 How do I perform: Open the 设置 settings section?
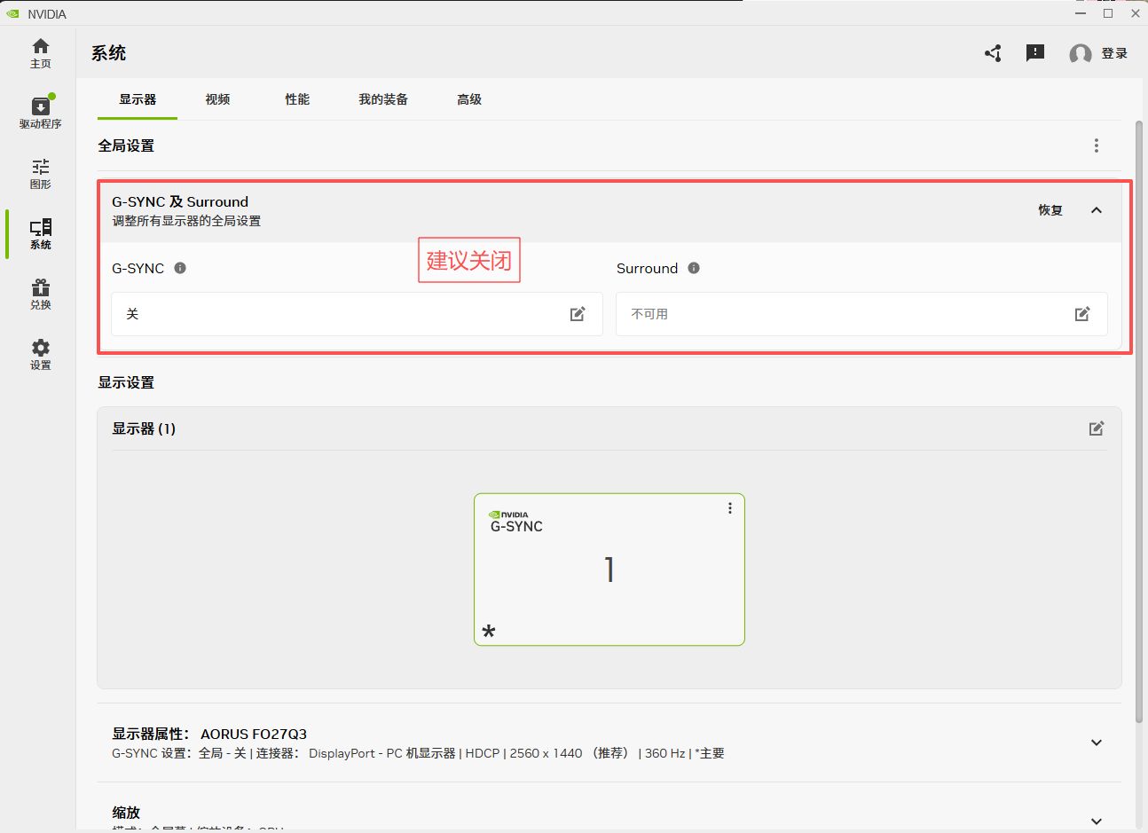(41, 355)
